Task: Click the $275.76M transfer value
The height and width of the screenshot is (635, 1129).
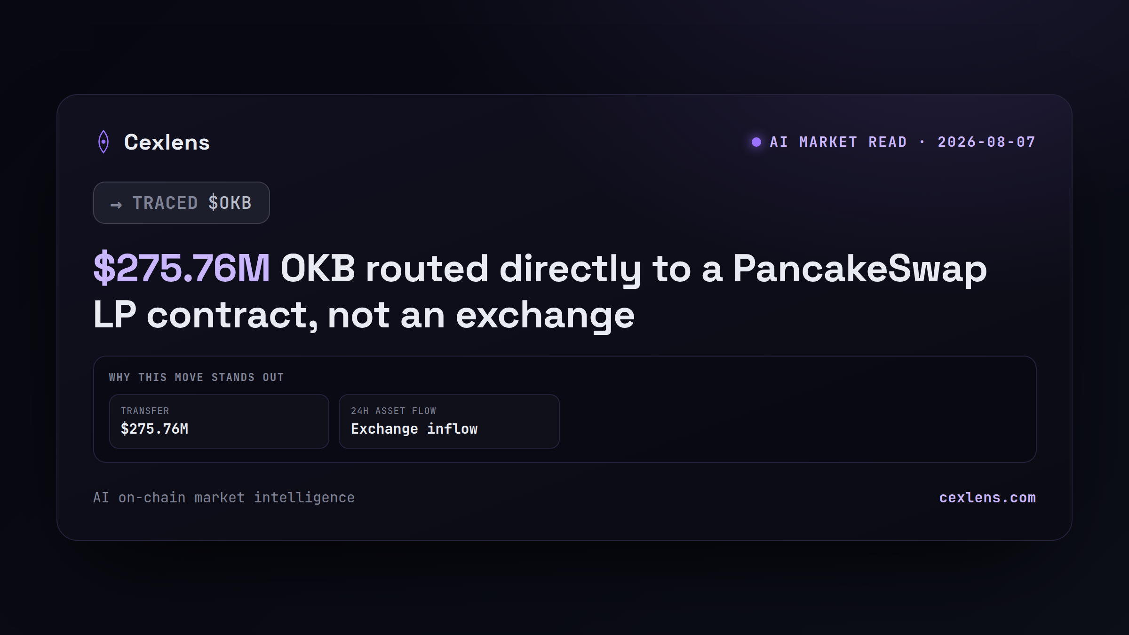Action: point(154,429)
